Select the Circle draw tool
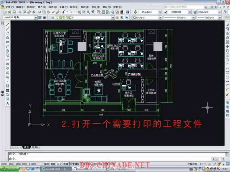Image resolution: width=230 pixels, height=172 pixels. point(8,51)
